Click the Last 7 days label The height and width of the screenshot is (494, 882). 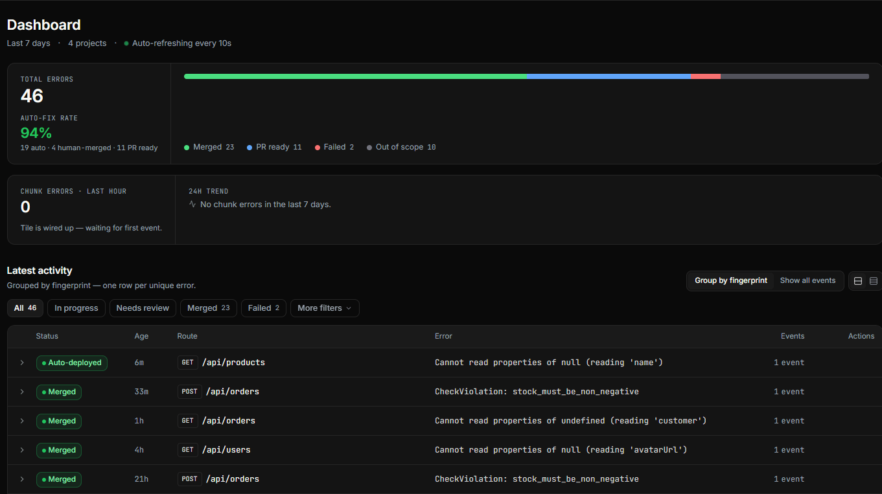click(x=29, y=43)
